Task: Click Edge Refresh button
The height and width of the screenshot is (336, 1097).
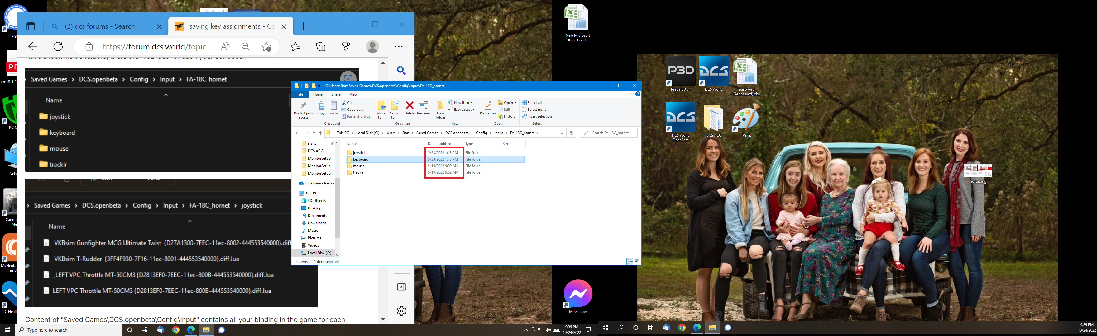Action: click(x=58, y=46)
